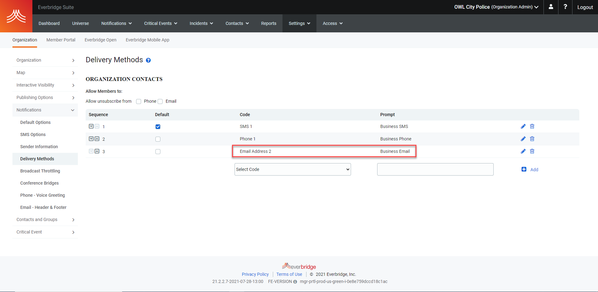
Task: Open Email - Header & Footer in sidebar
Action: 43,207
